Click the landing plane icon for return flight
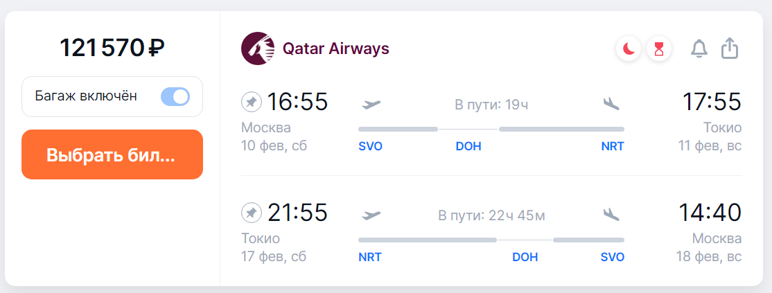Viewport: 772px width, 293px height. pos(611,215)
